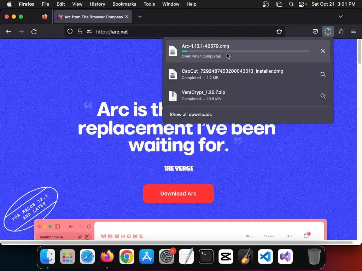
Task: Open the Firefox application menu
Action: click(27, 4)
